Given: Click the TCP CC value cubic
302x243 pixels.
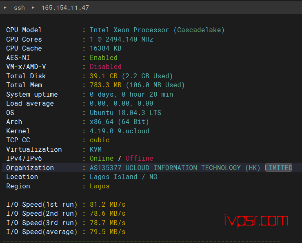Looking at the screenshot, I should (100, 140).
